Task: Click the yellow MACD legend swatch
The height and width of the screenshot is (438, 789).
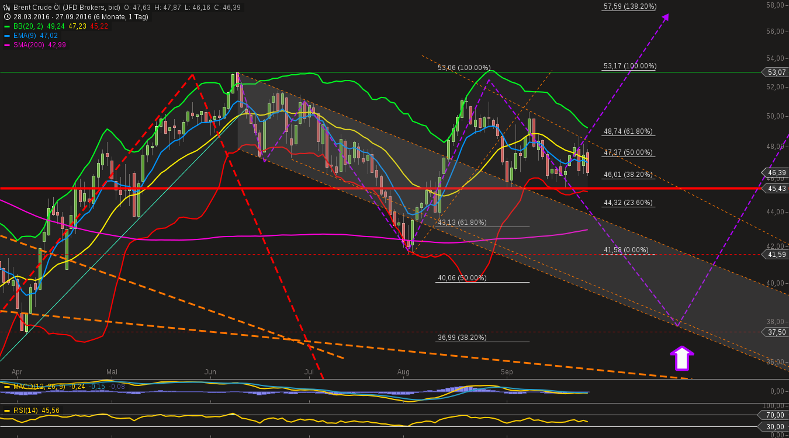Action: [7, 387]
